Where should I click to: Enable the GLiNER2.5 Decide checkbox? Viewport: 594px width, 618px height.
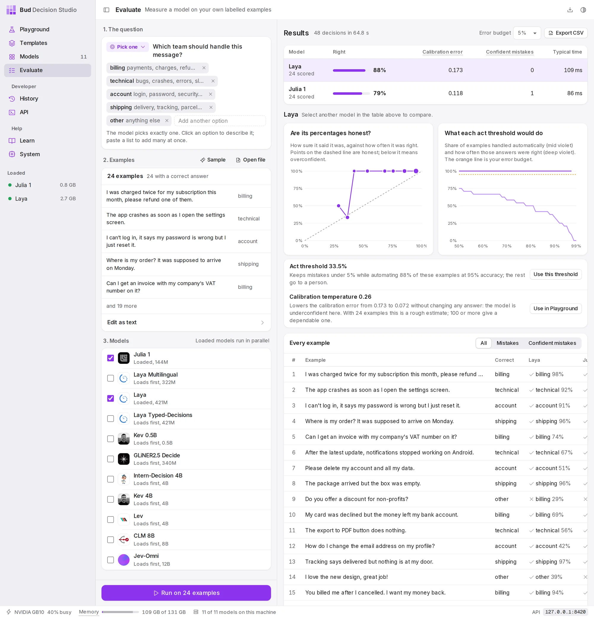point(110,459)
